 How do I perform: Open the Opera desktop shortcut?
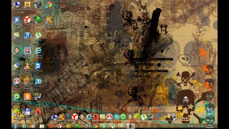point(38,113)
